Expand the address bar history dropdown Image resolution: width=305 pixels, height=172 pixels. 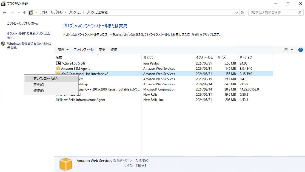click(x=236, y=13)
